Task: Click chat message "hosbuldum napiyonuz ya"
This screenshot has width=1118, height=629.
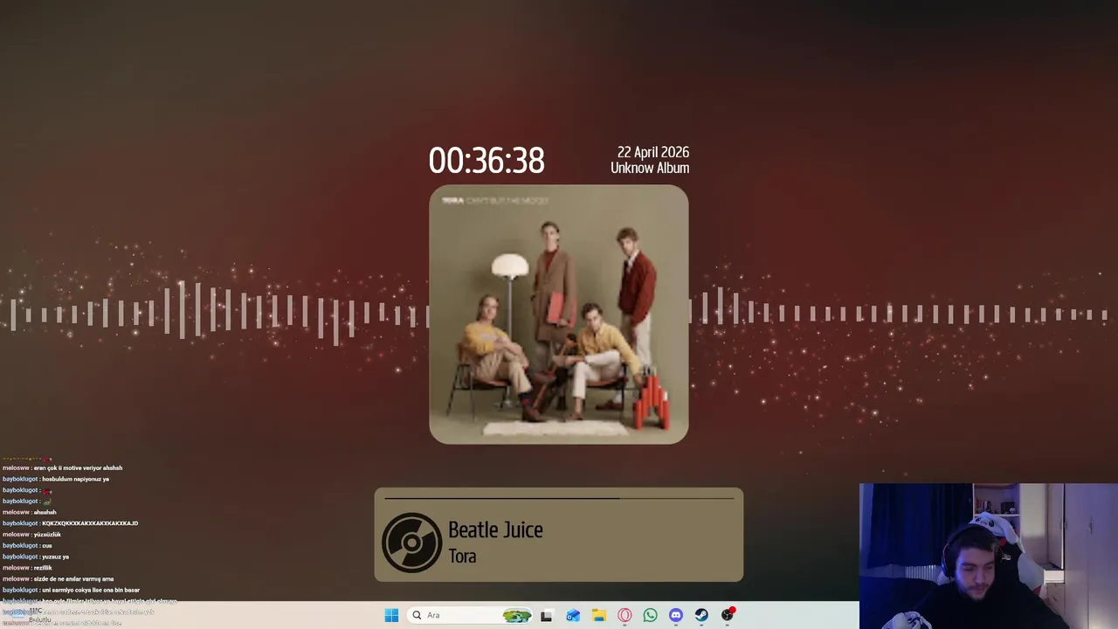Action: (75, 480)
